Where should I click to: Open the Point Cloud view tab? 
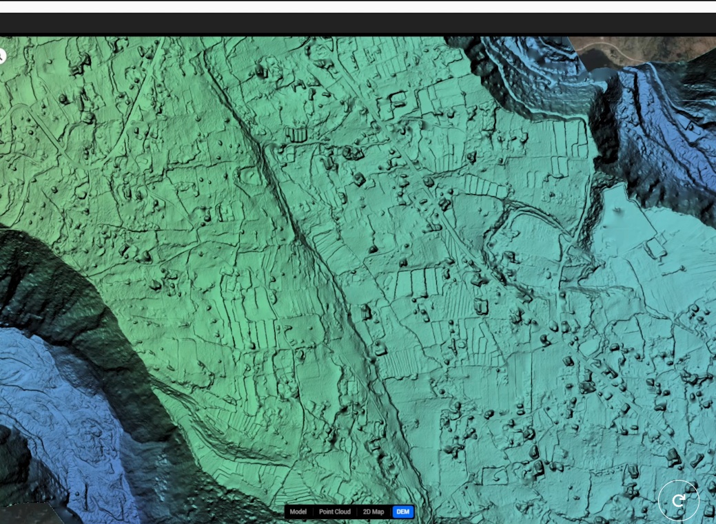coord(334,512)
